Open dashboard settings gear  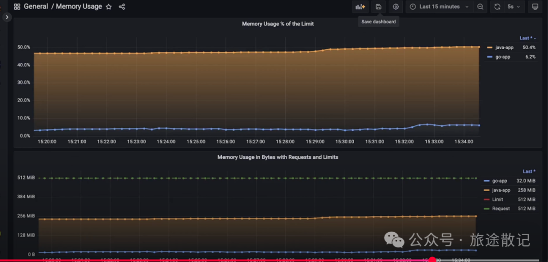click(x=396, y=7)
